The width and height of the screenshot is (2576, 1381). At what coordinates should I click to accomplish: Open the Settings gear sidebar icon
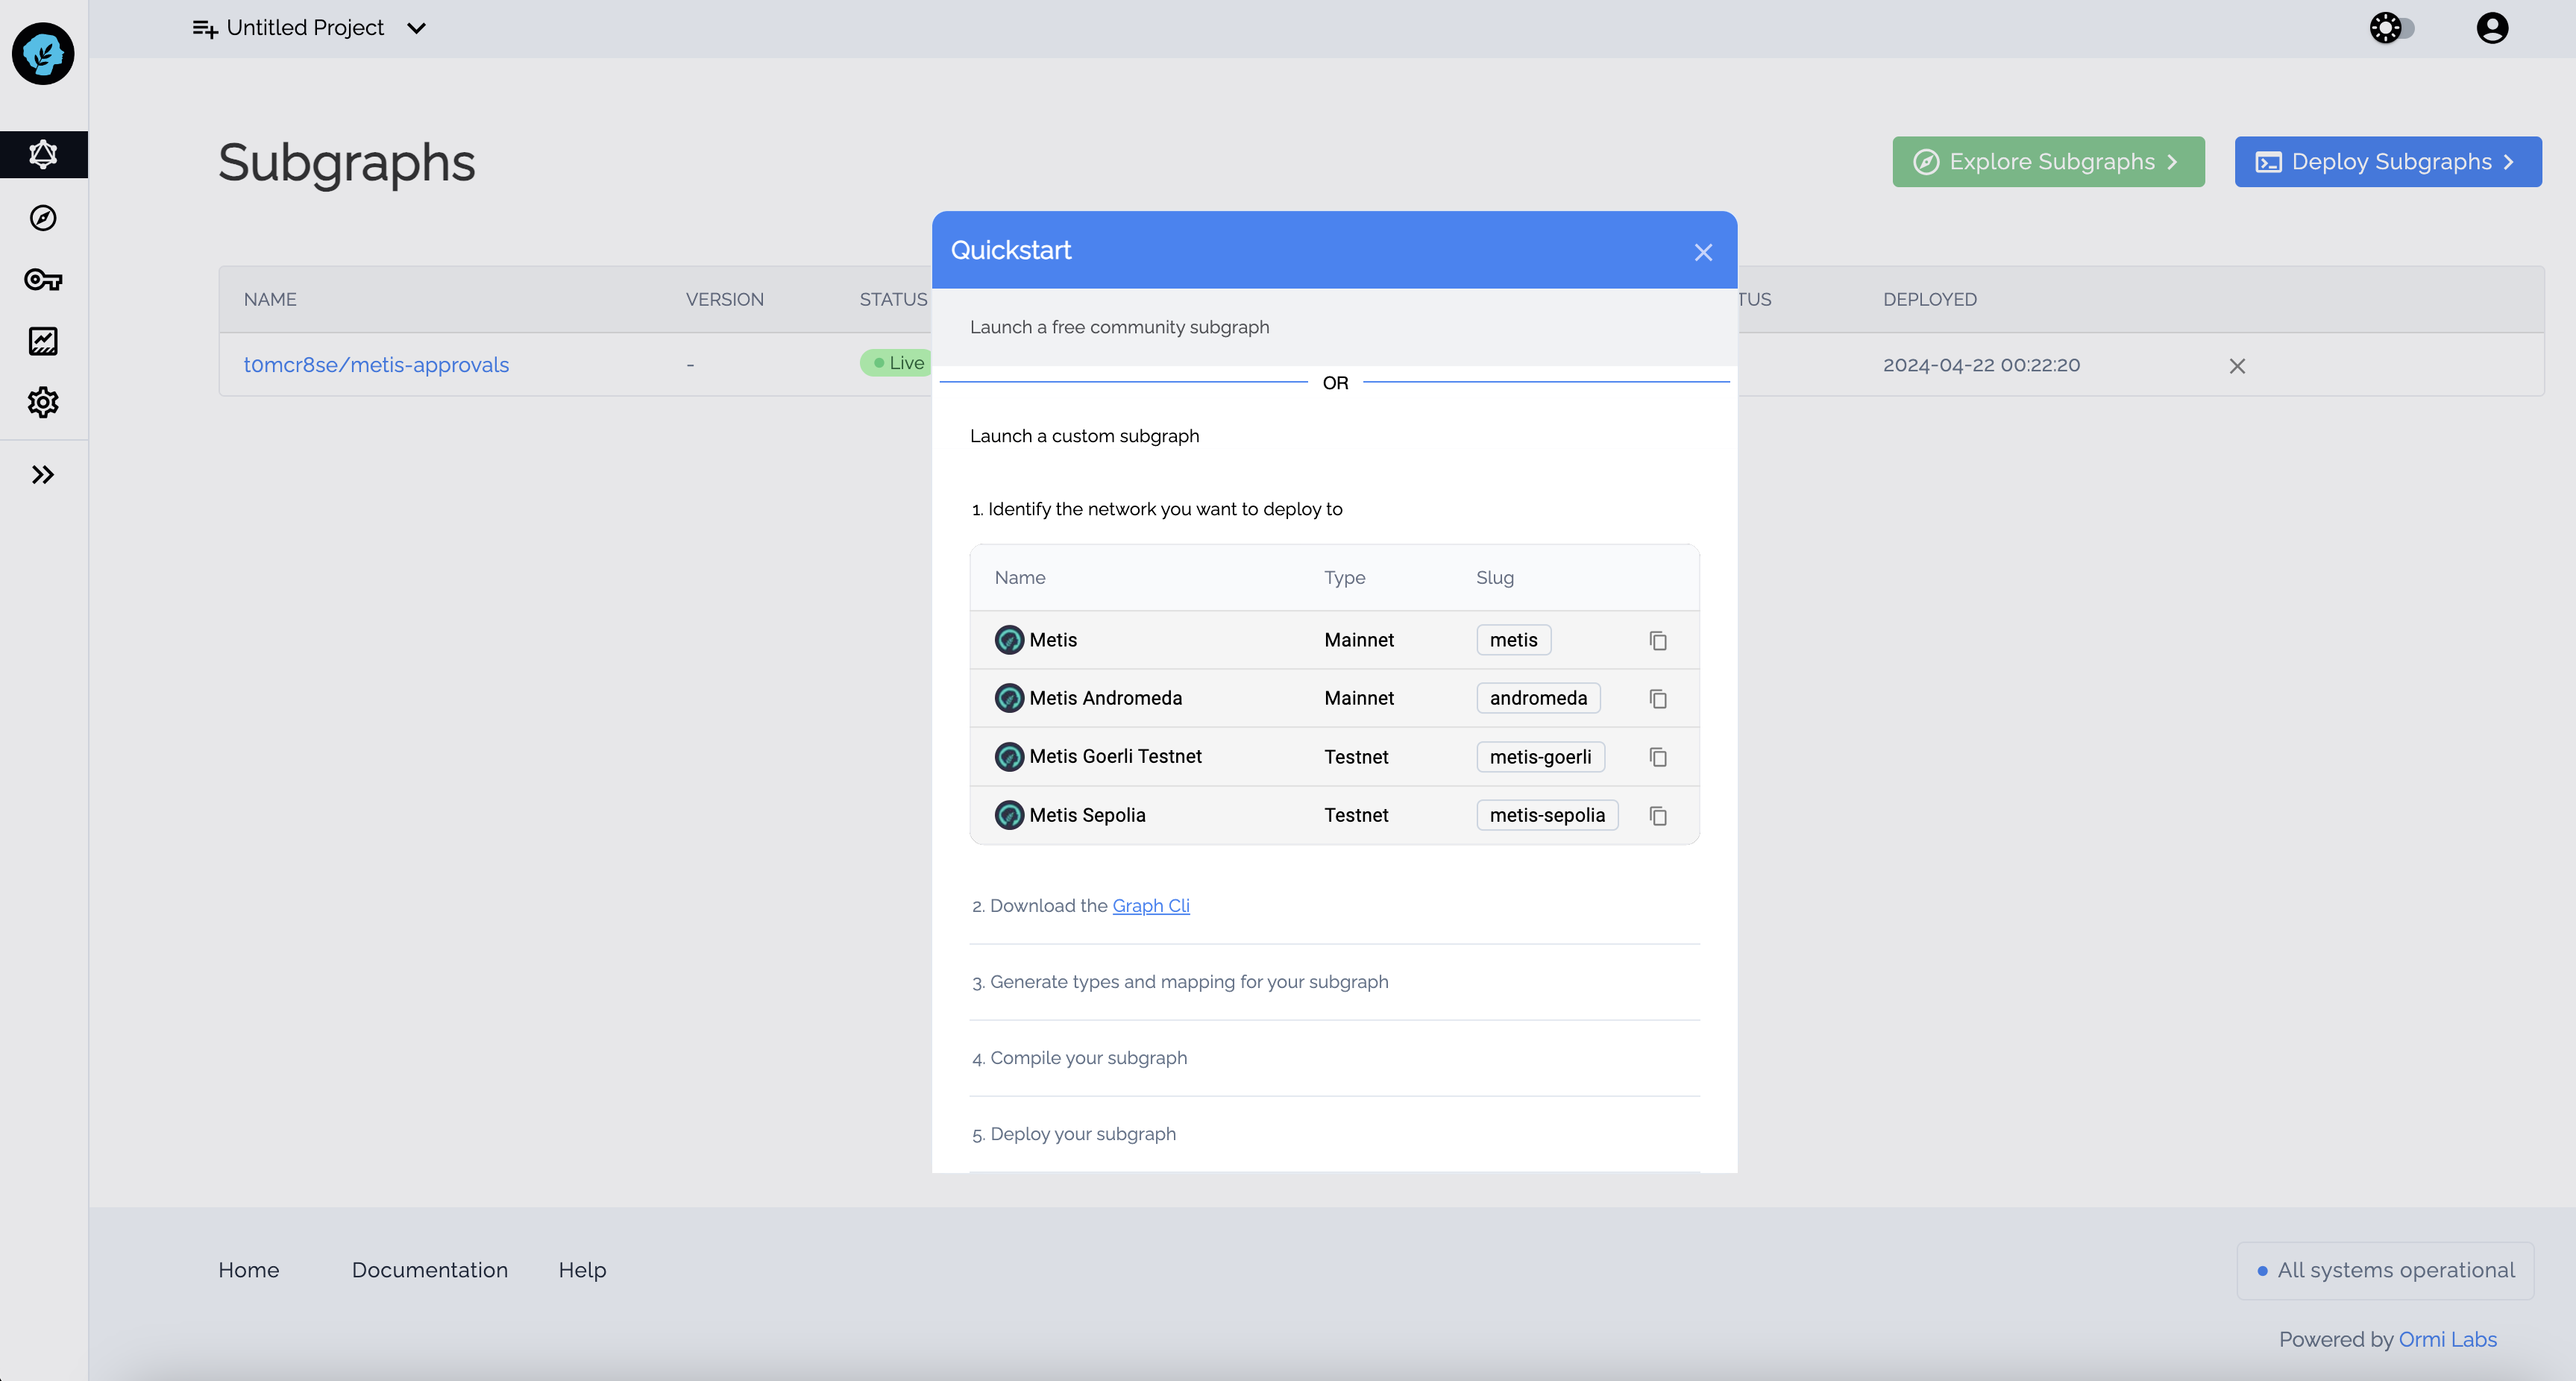pos(43,403)
